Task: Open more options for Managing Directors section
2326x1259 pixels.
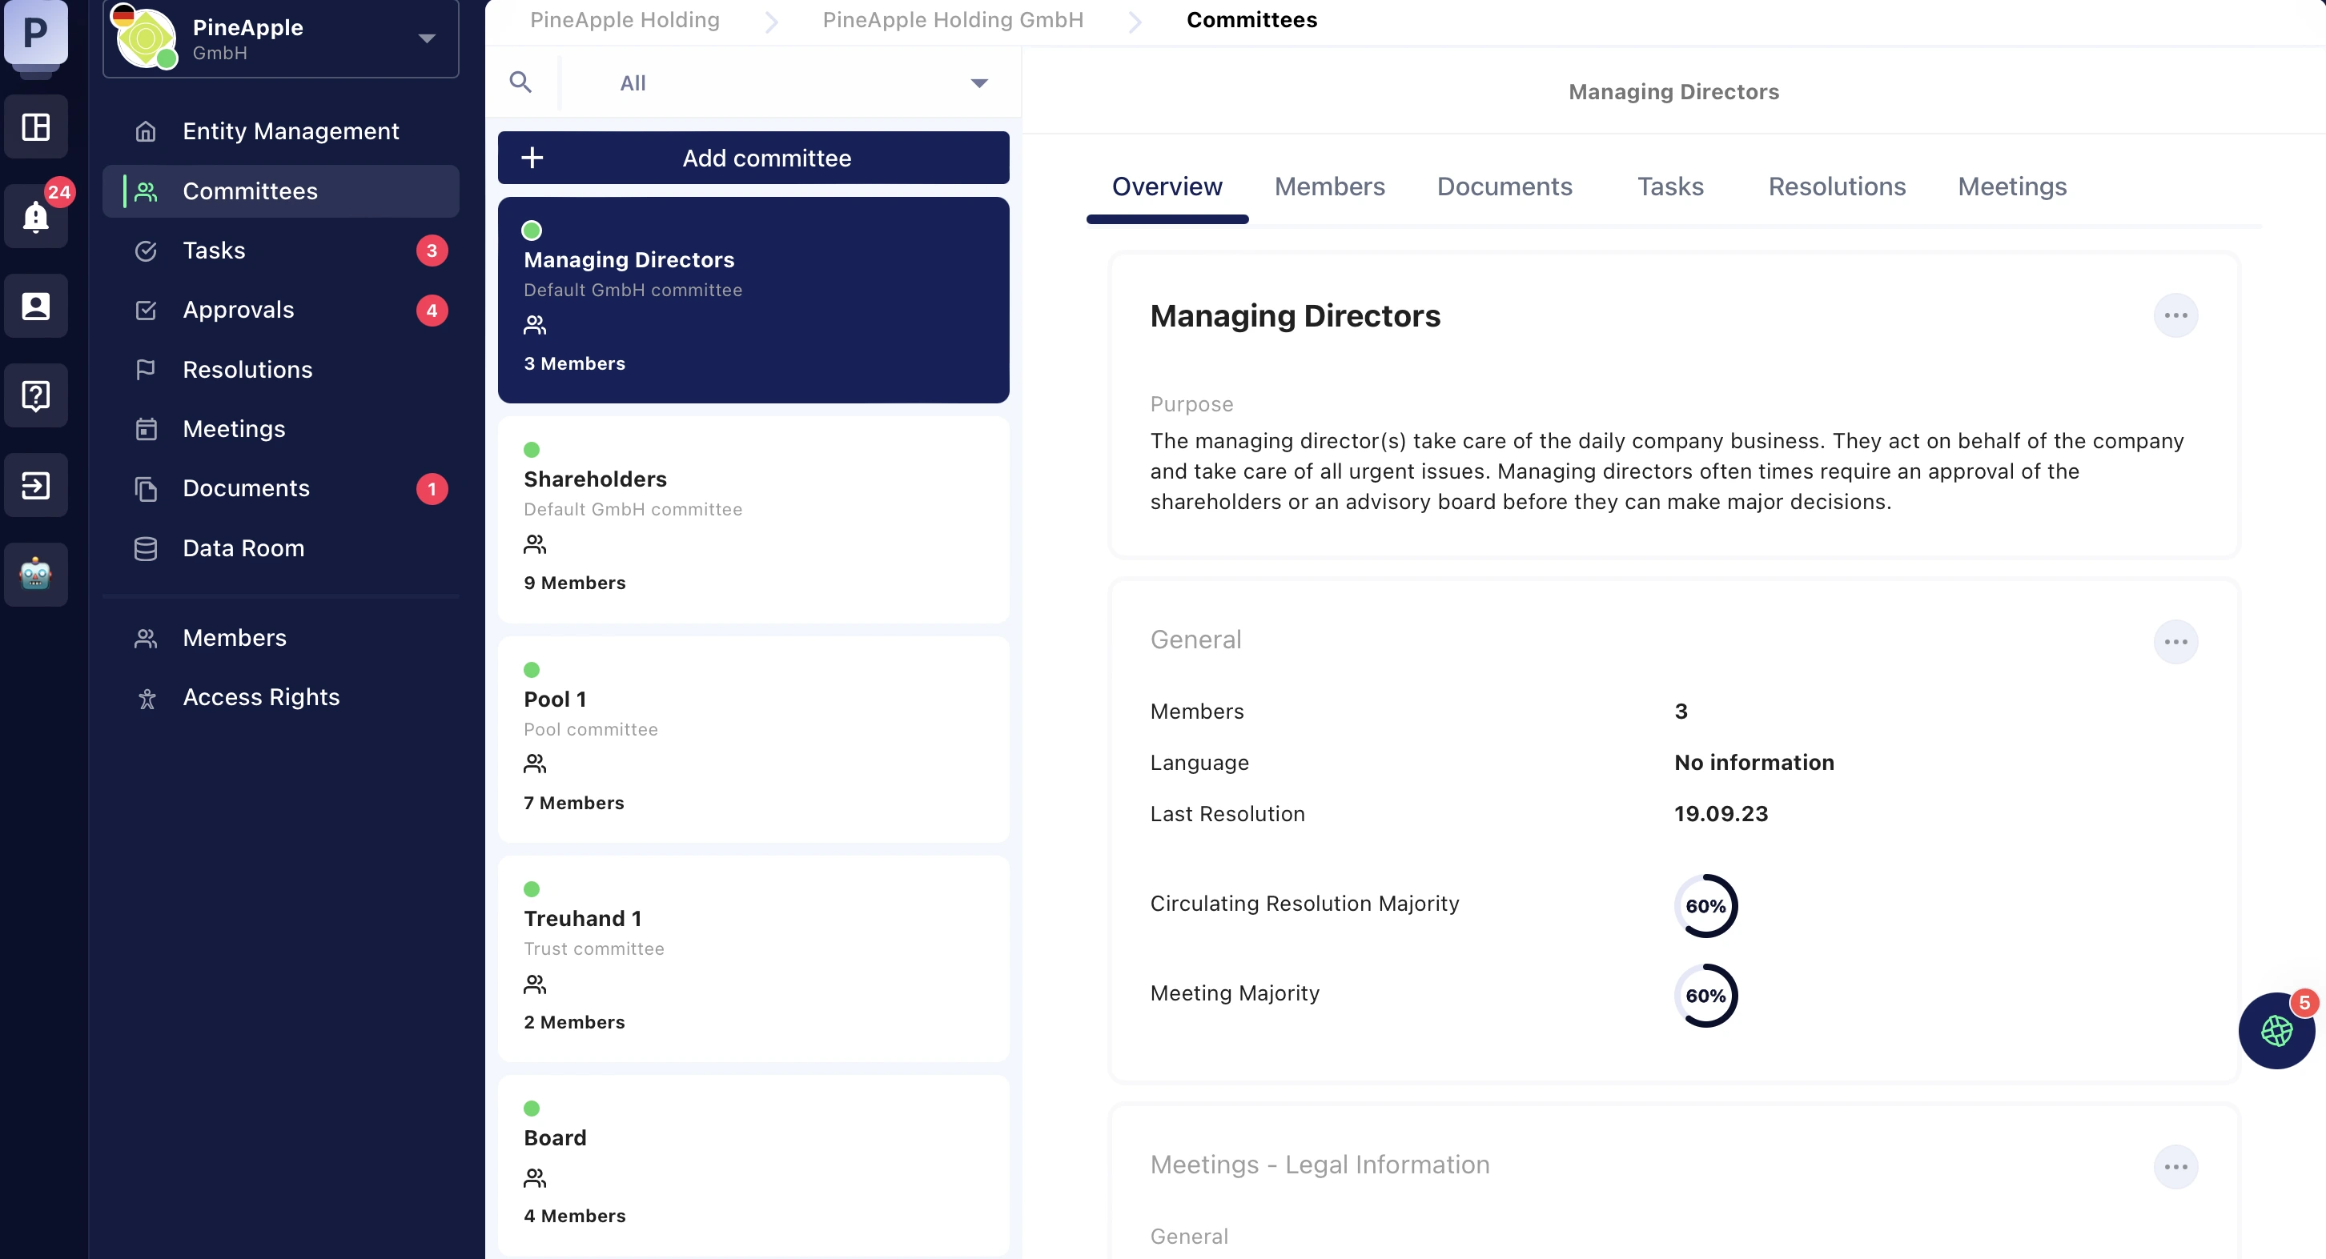Action: tap(2175, 316)
